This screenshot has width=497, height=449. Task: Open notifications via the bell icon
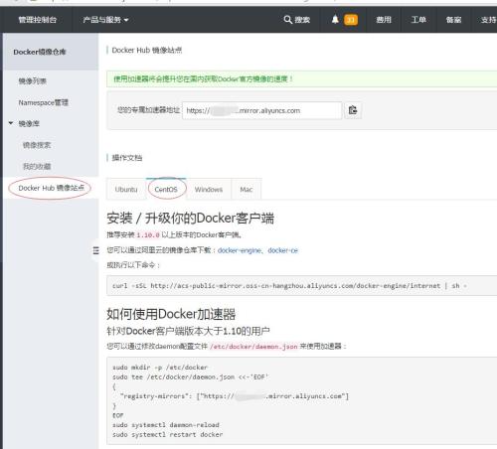point(335,20)
